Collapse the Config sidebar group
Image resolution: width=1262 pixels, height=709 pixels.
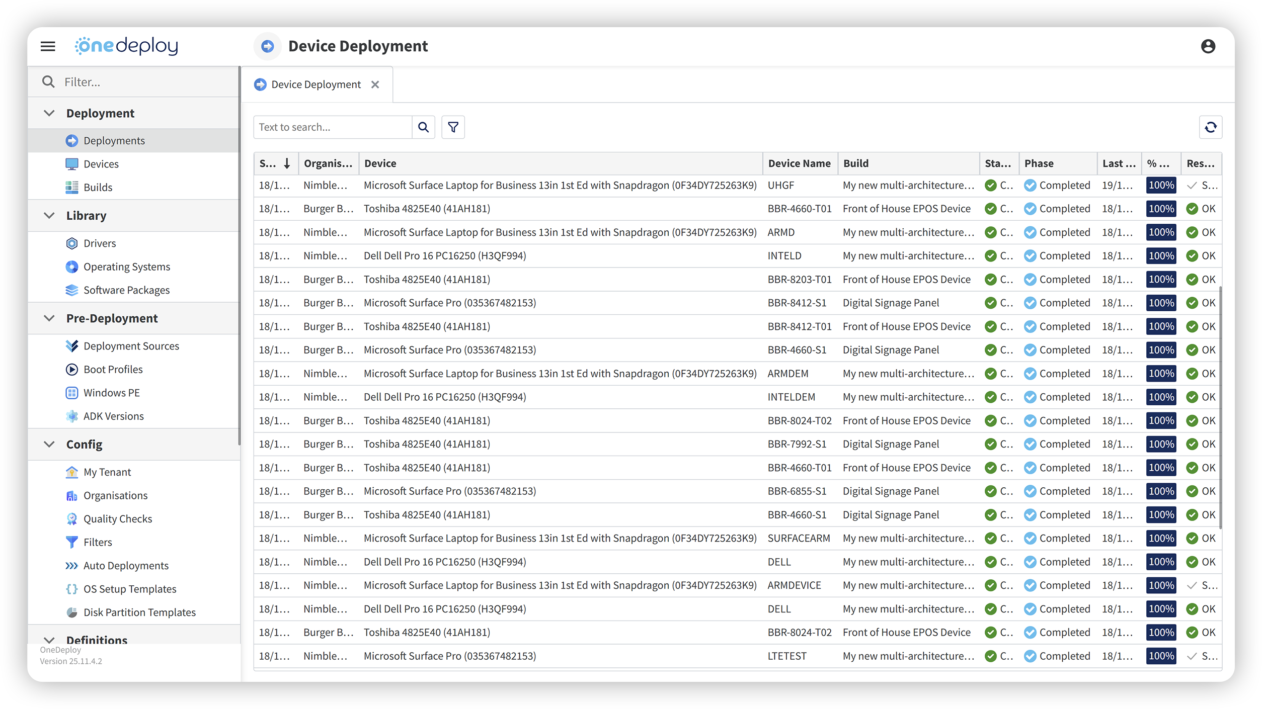[x=49, y=444]
